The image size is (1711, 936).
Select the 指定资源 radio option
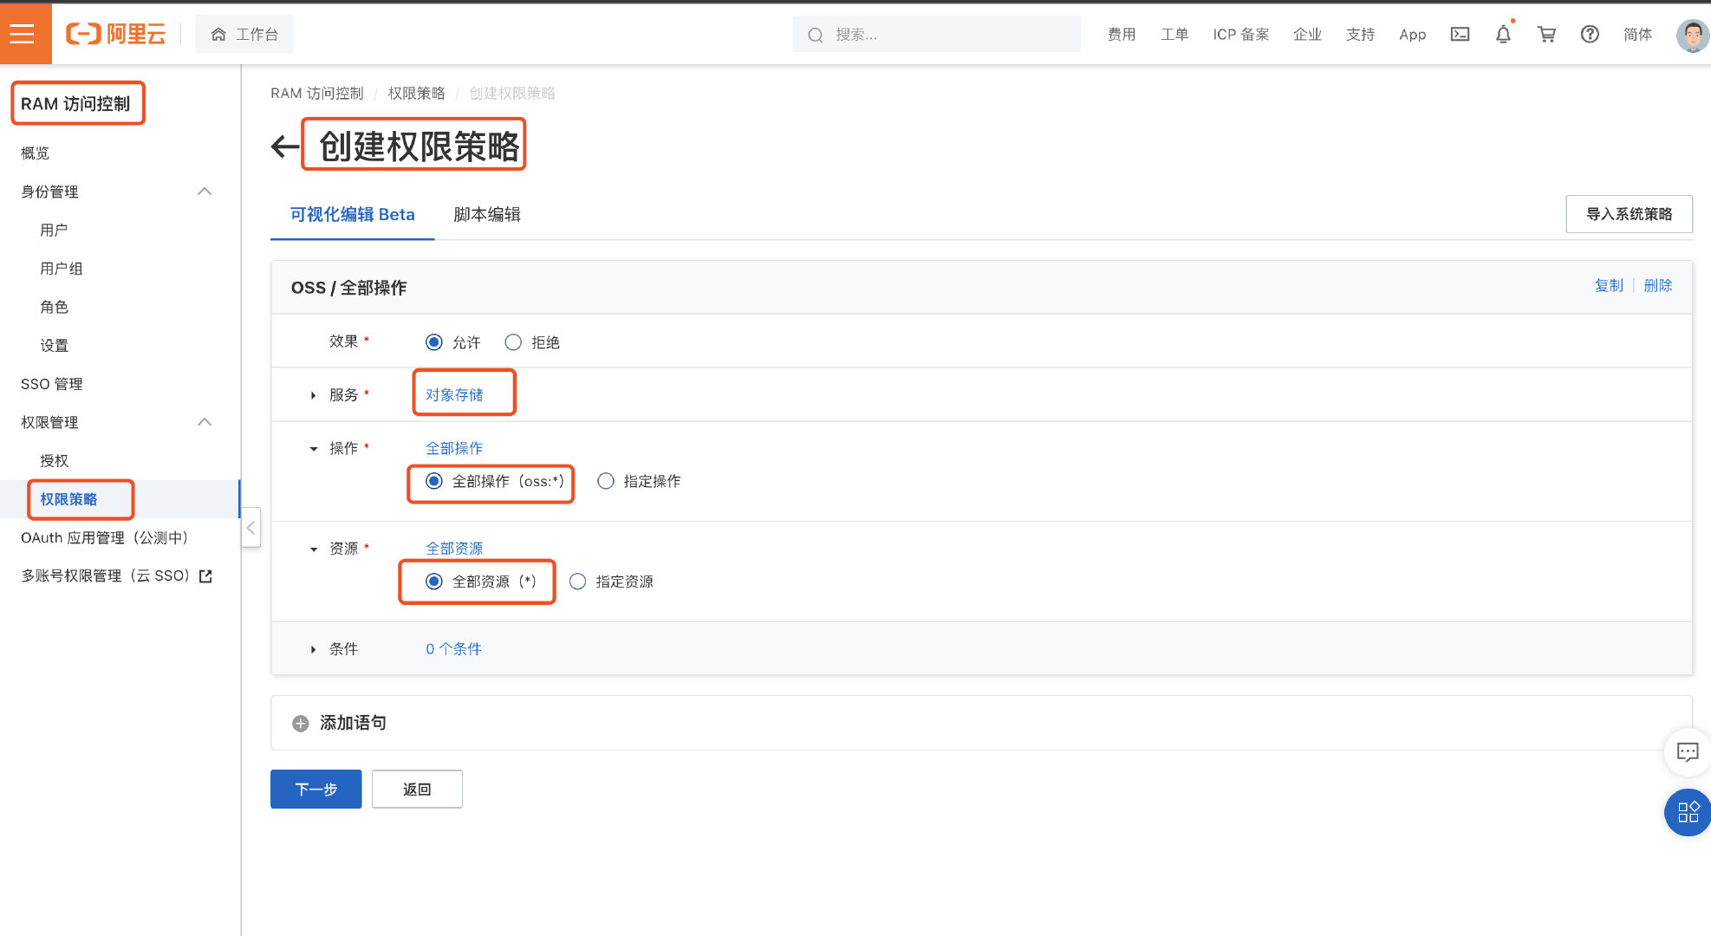point(577,582)
